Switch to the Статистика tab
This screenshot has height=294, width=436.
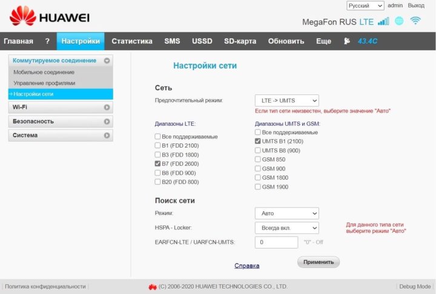tap(132, 41)
